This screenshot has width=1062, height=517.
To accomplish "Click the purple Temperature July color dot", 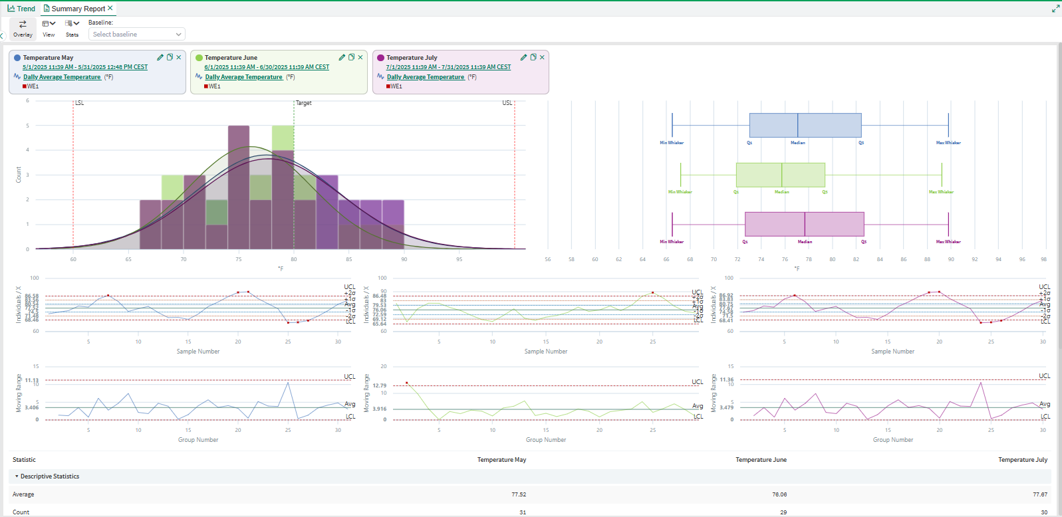I will [x=380, y=58].
